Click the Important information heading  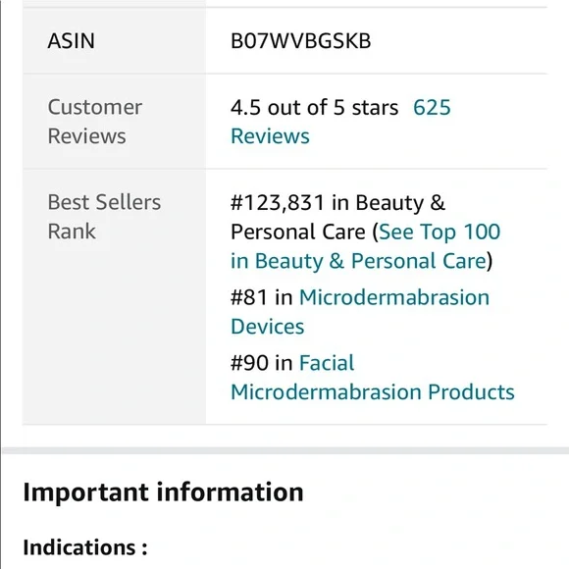163,492
